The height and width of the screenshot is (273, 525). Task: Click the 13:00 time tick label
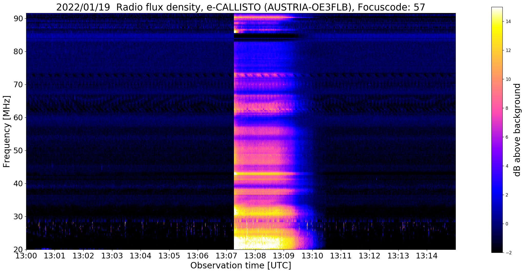coord(26,256)
